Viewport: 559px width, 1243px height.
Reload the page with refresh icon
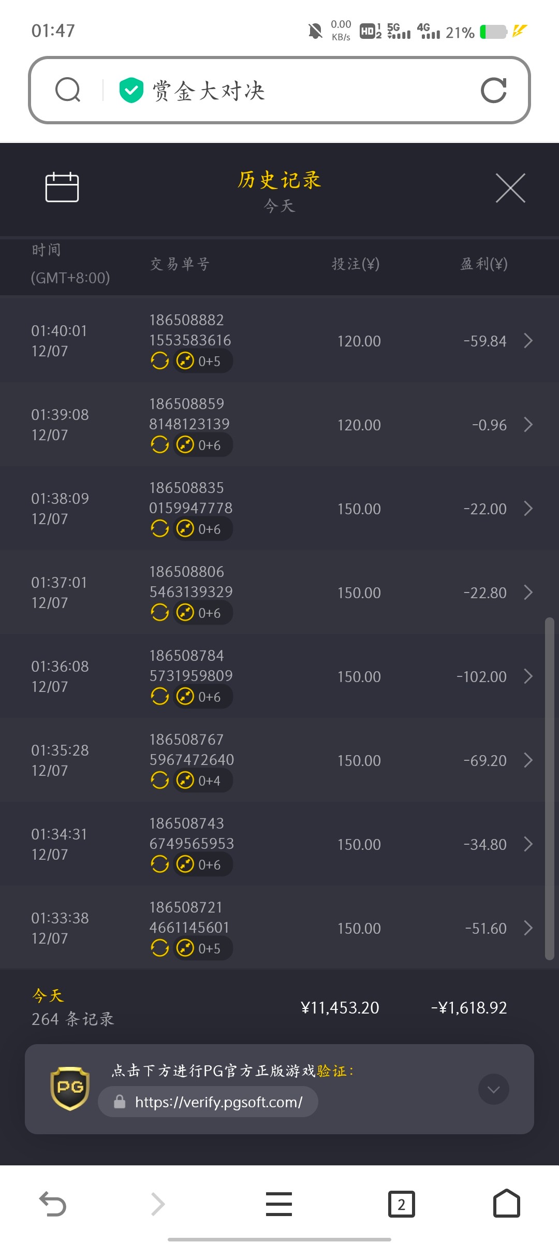(x=493, y=91)
